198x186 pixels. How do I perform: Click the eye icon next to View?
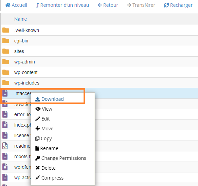coord(38,109)
